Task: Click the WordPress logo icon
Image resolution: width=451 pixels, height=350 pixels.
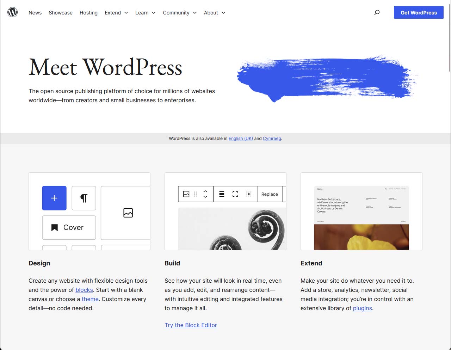Action: (13, 12)
